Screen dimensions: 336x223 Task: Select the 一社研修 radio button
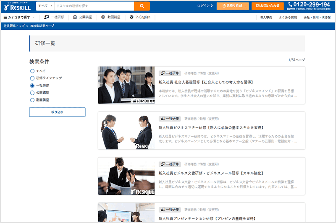(32, 86)
